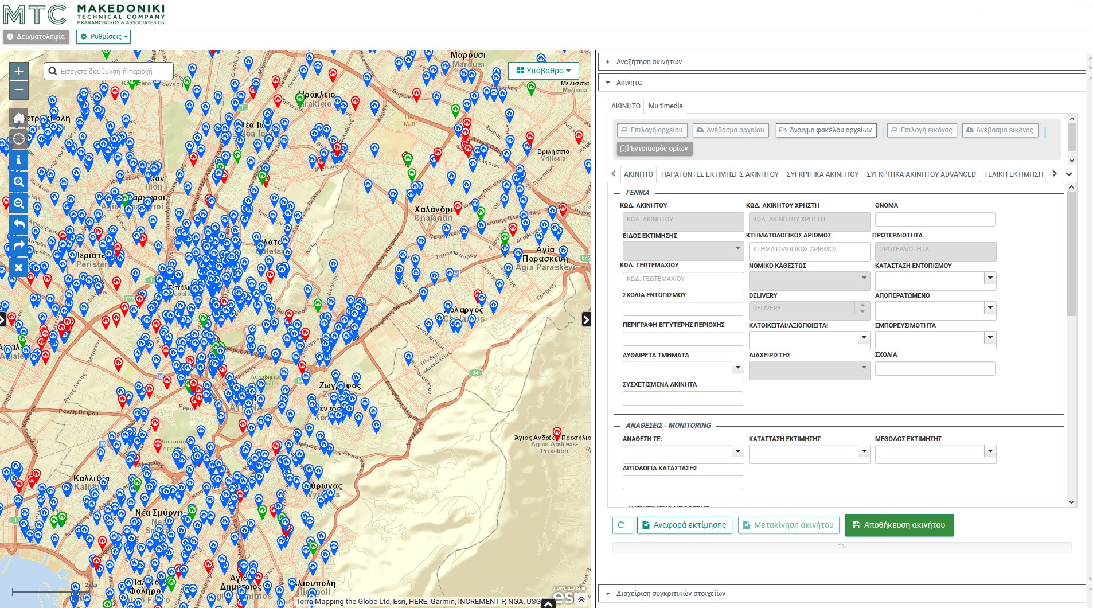Switch to the Multimedia tab

665,106
